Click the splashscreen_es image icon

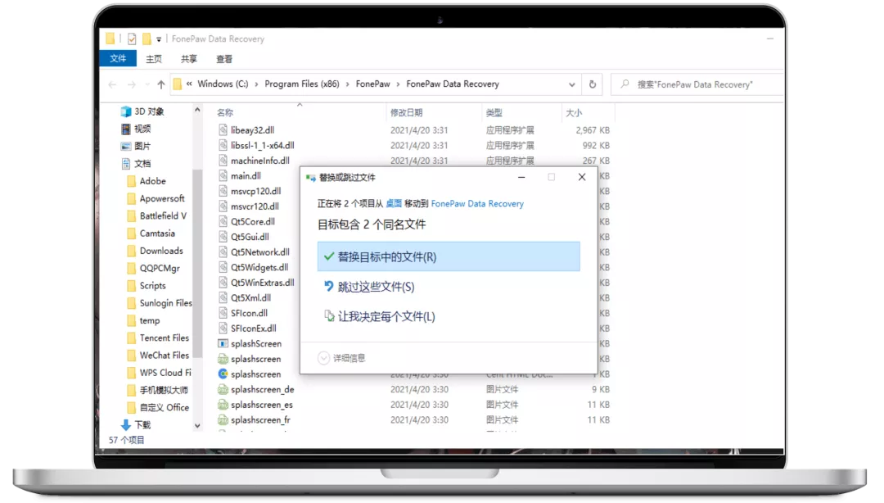point(223,404)
